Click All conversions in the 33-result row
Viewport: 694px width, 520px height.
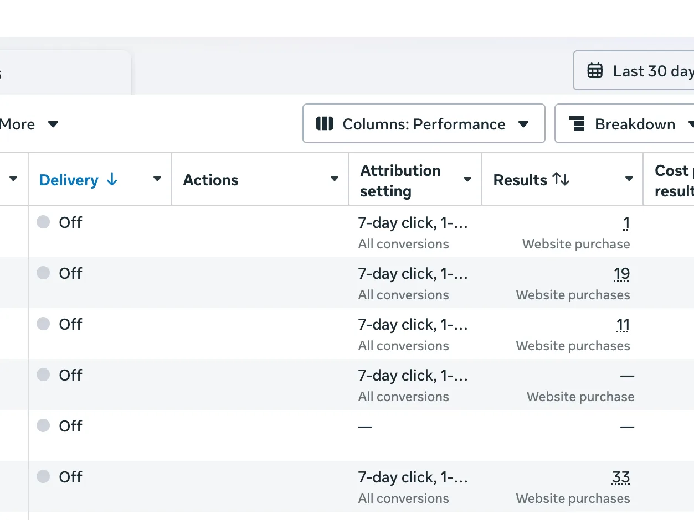(403, 498)
